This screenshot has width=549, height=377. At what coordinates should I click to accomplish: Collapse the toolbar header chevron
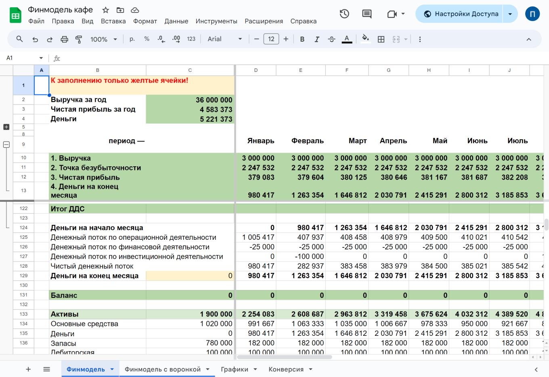tap(529, 39)
